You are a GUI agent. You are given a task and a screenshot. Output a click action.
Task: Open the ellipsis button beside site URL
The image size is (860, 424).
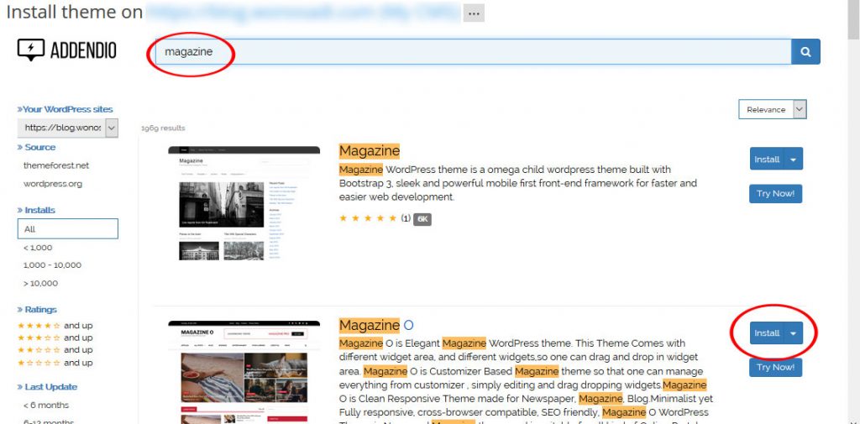point(474,13)
